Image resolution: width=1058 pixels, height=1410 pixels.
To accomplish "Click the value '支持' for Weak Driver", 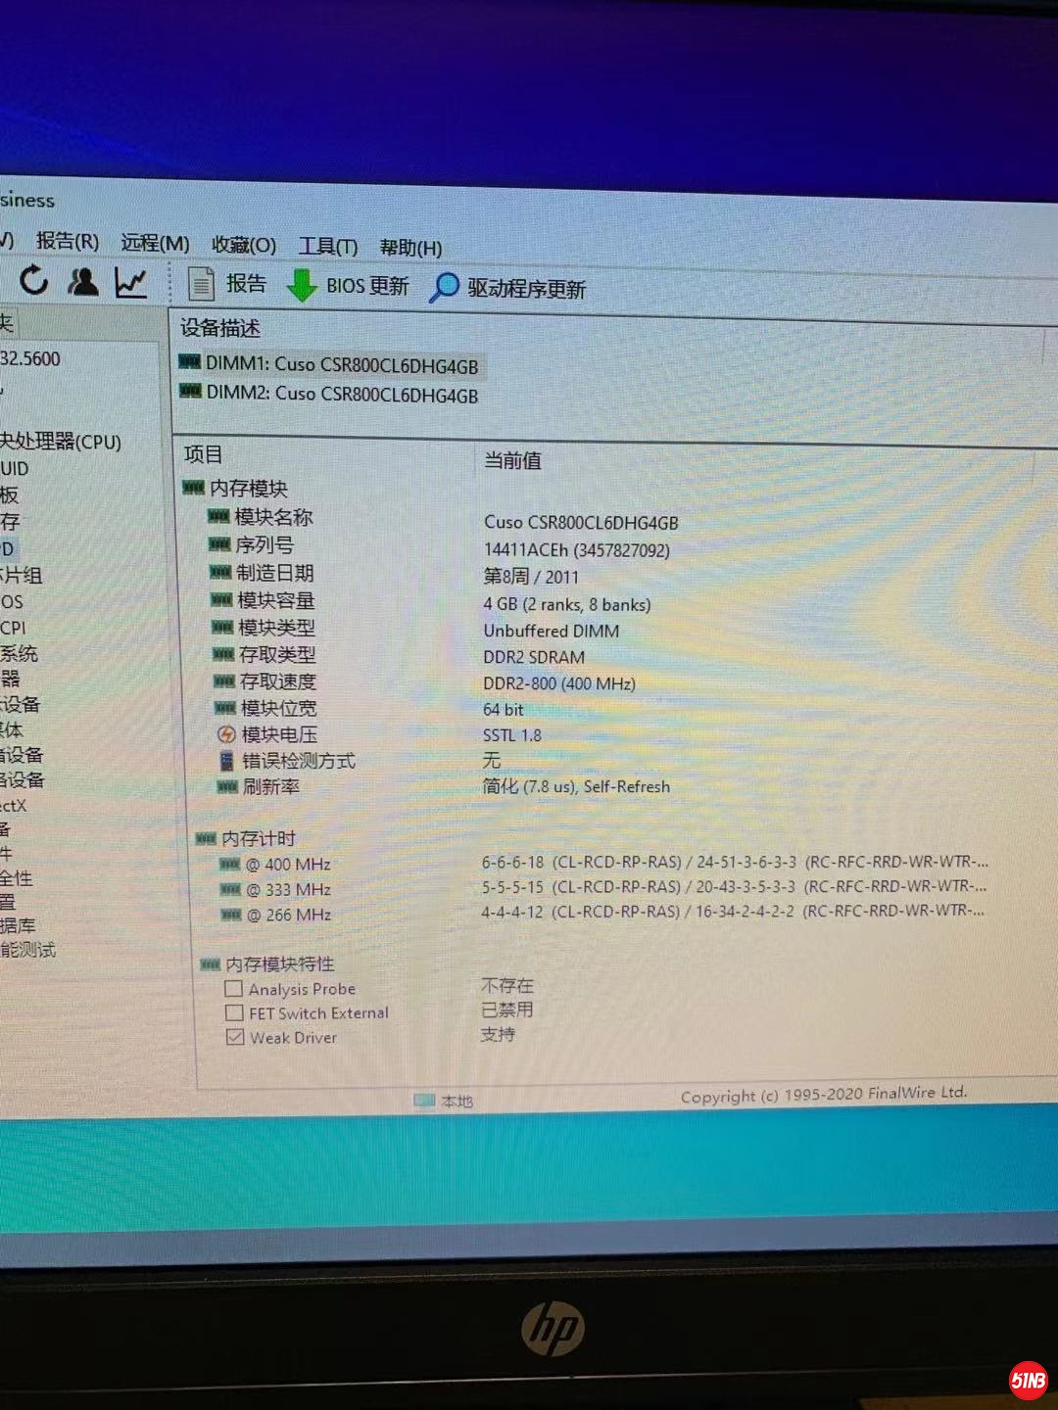I will pos(499,1034).
